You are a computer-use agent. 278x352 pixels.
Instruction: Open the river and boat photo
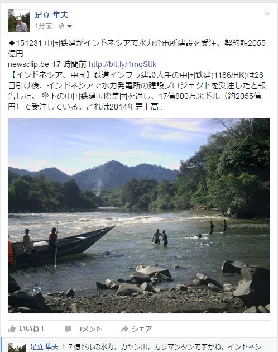139,216
